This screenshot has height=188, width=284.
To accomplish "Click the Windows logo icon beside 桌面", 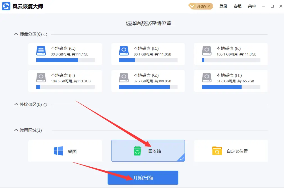I will pos(58,151).
